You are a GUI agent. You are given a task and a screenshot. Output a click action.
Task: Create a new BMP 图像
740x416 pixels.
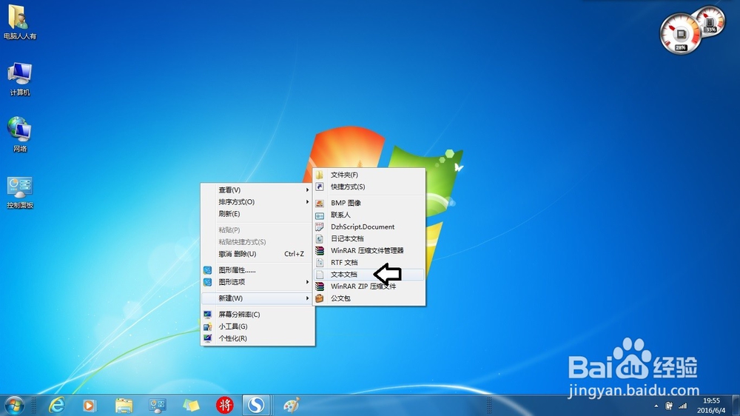click(x=369, y=203)
